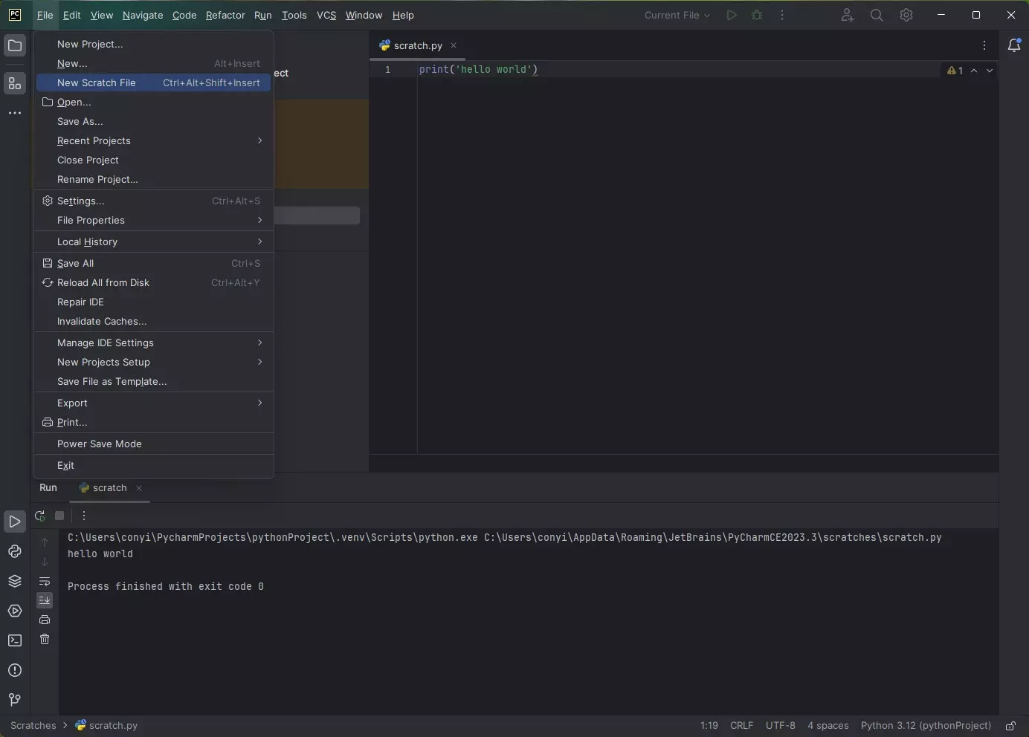Toggle file read-only lock icon
The height and width of the screenshot is (737, 1029).
1011,726
